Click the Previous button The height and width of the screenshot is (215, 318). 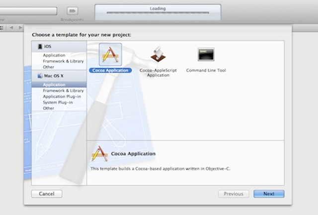pyautogui.click(x=234, y=194)
